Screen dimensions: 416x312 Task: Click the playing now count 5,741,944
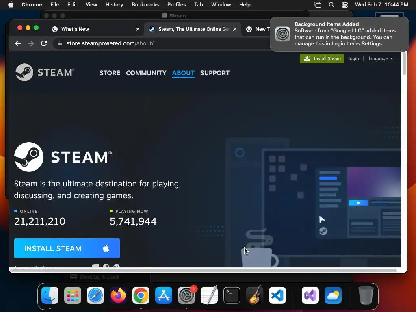coord(133,221)
